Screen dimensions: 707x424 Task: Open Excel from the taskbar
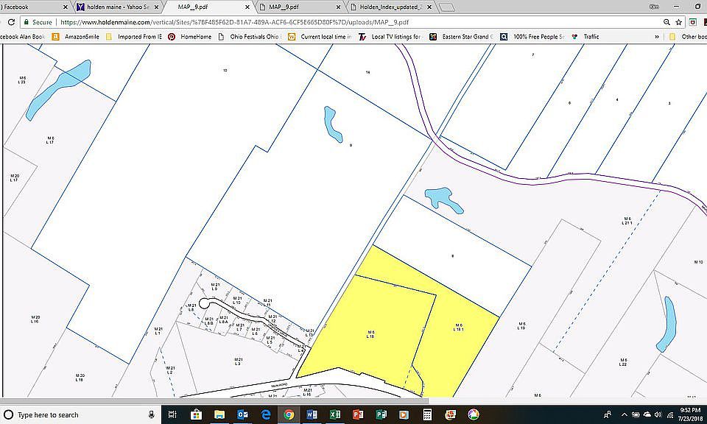334,414
